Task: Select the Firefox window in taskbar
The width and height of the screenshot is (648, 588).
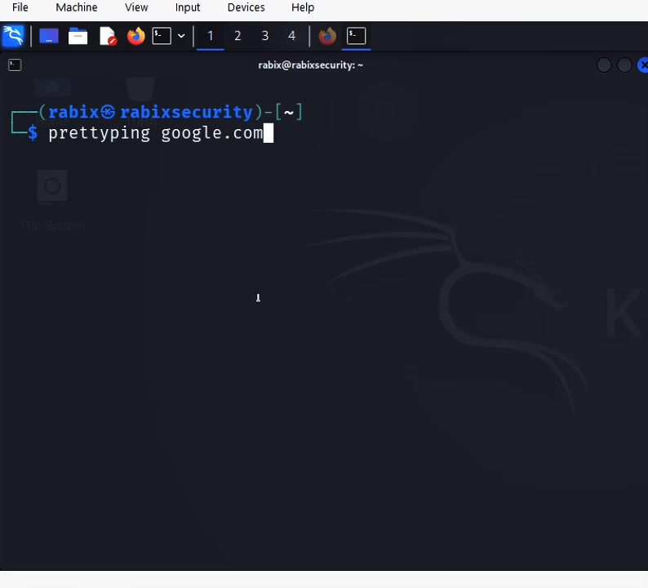Action: pos(327,36)
